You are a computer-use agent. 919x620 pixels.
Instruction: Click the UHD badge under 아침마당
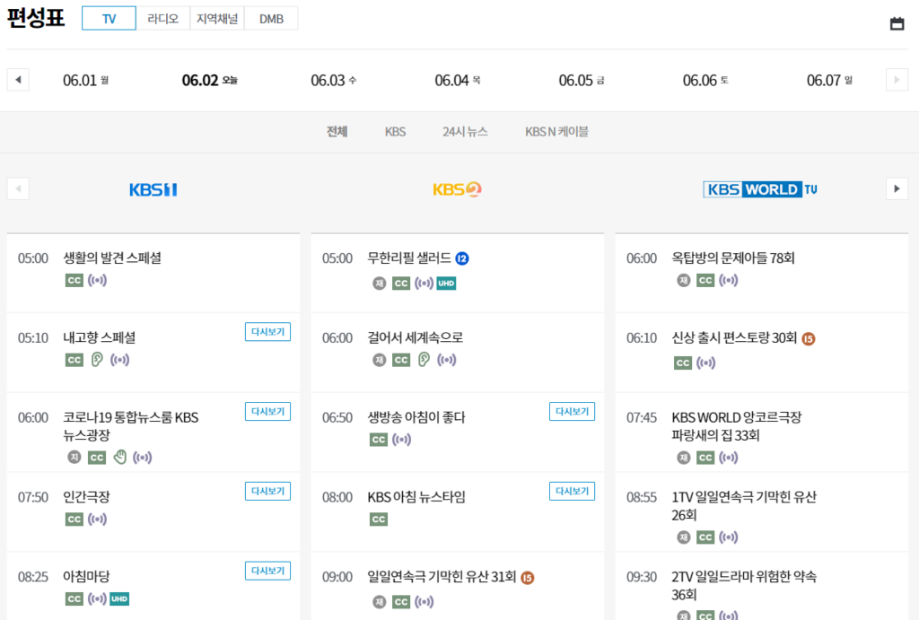(x=120, y=598)
